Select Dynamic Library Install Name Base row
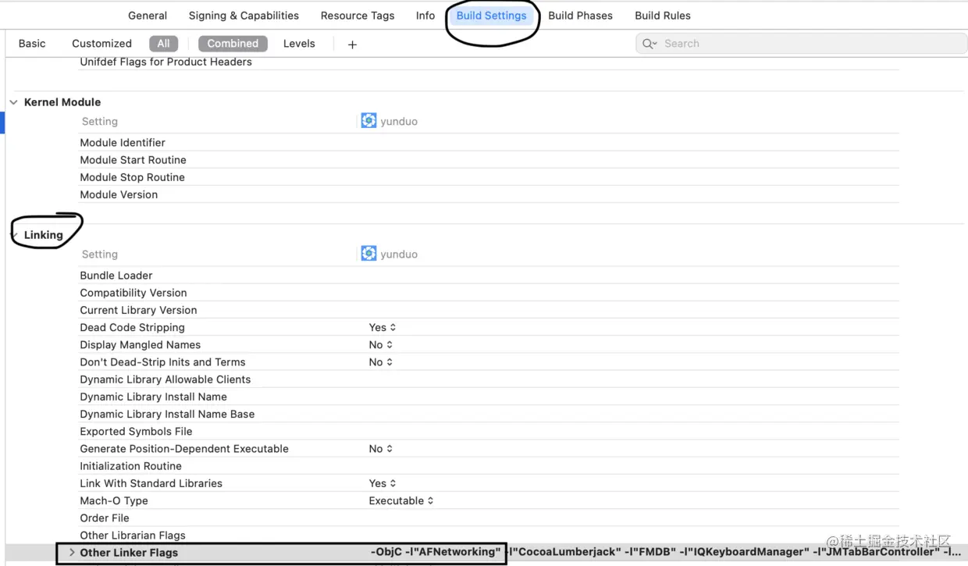This screenshot has height=566, width=968. 489,414
